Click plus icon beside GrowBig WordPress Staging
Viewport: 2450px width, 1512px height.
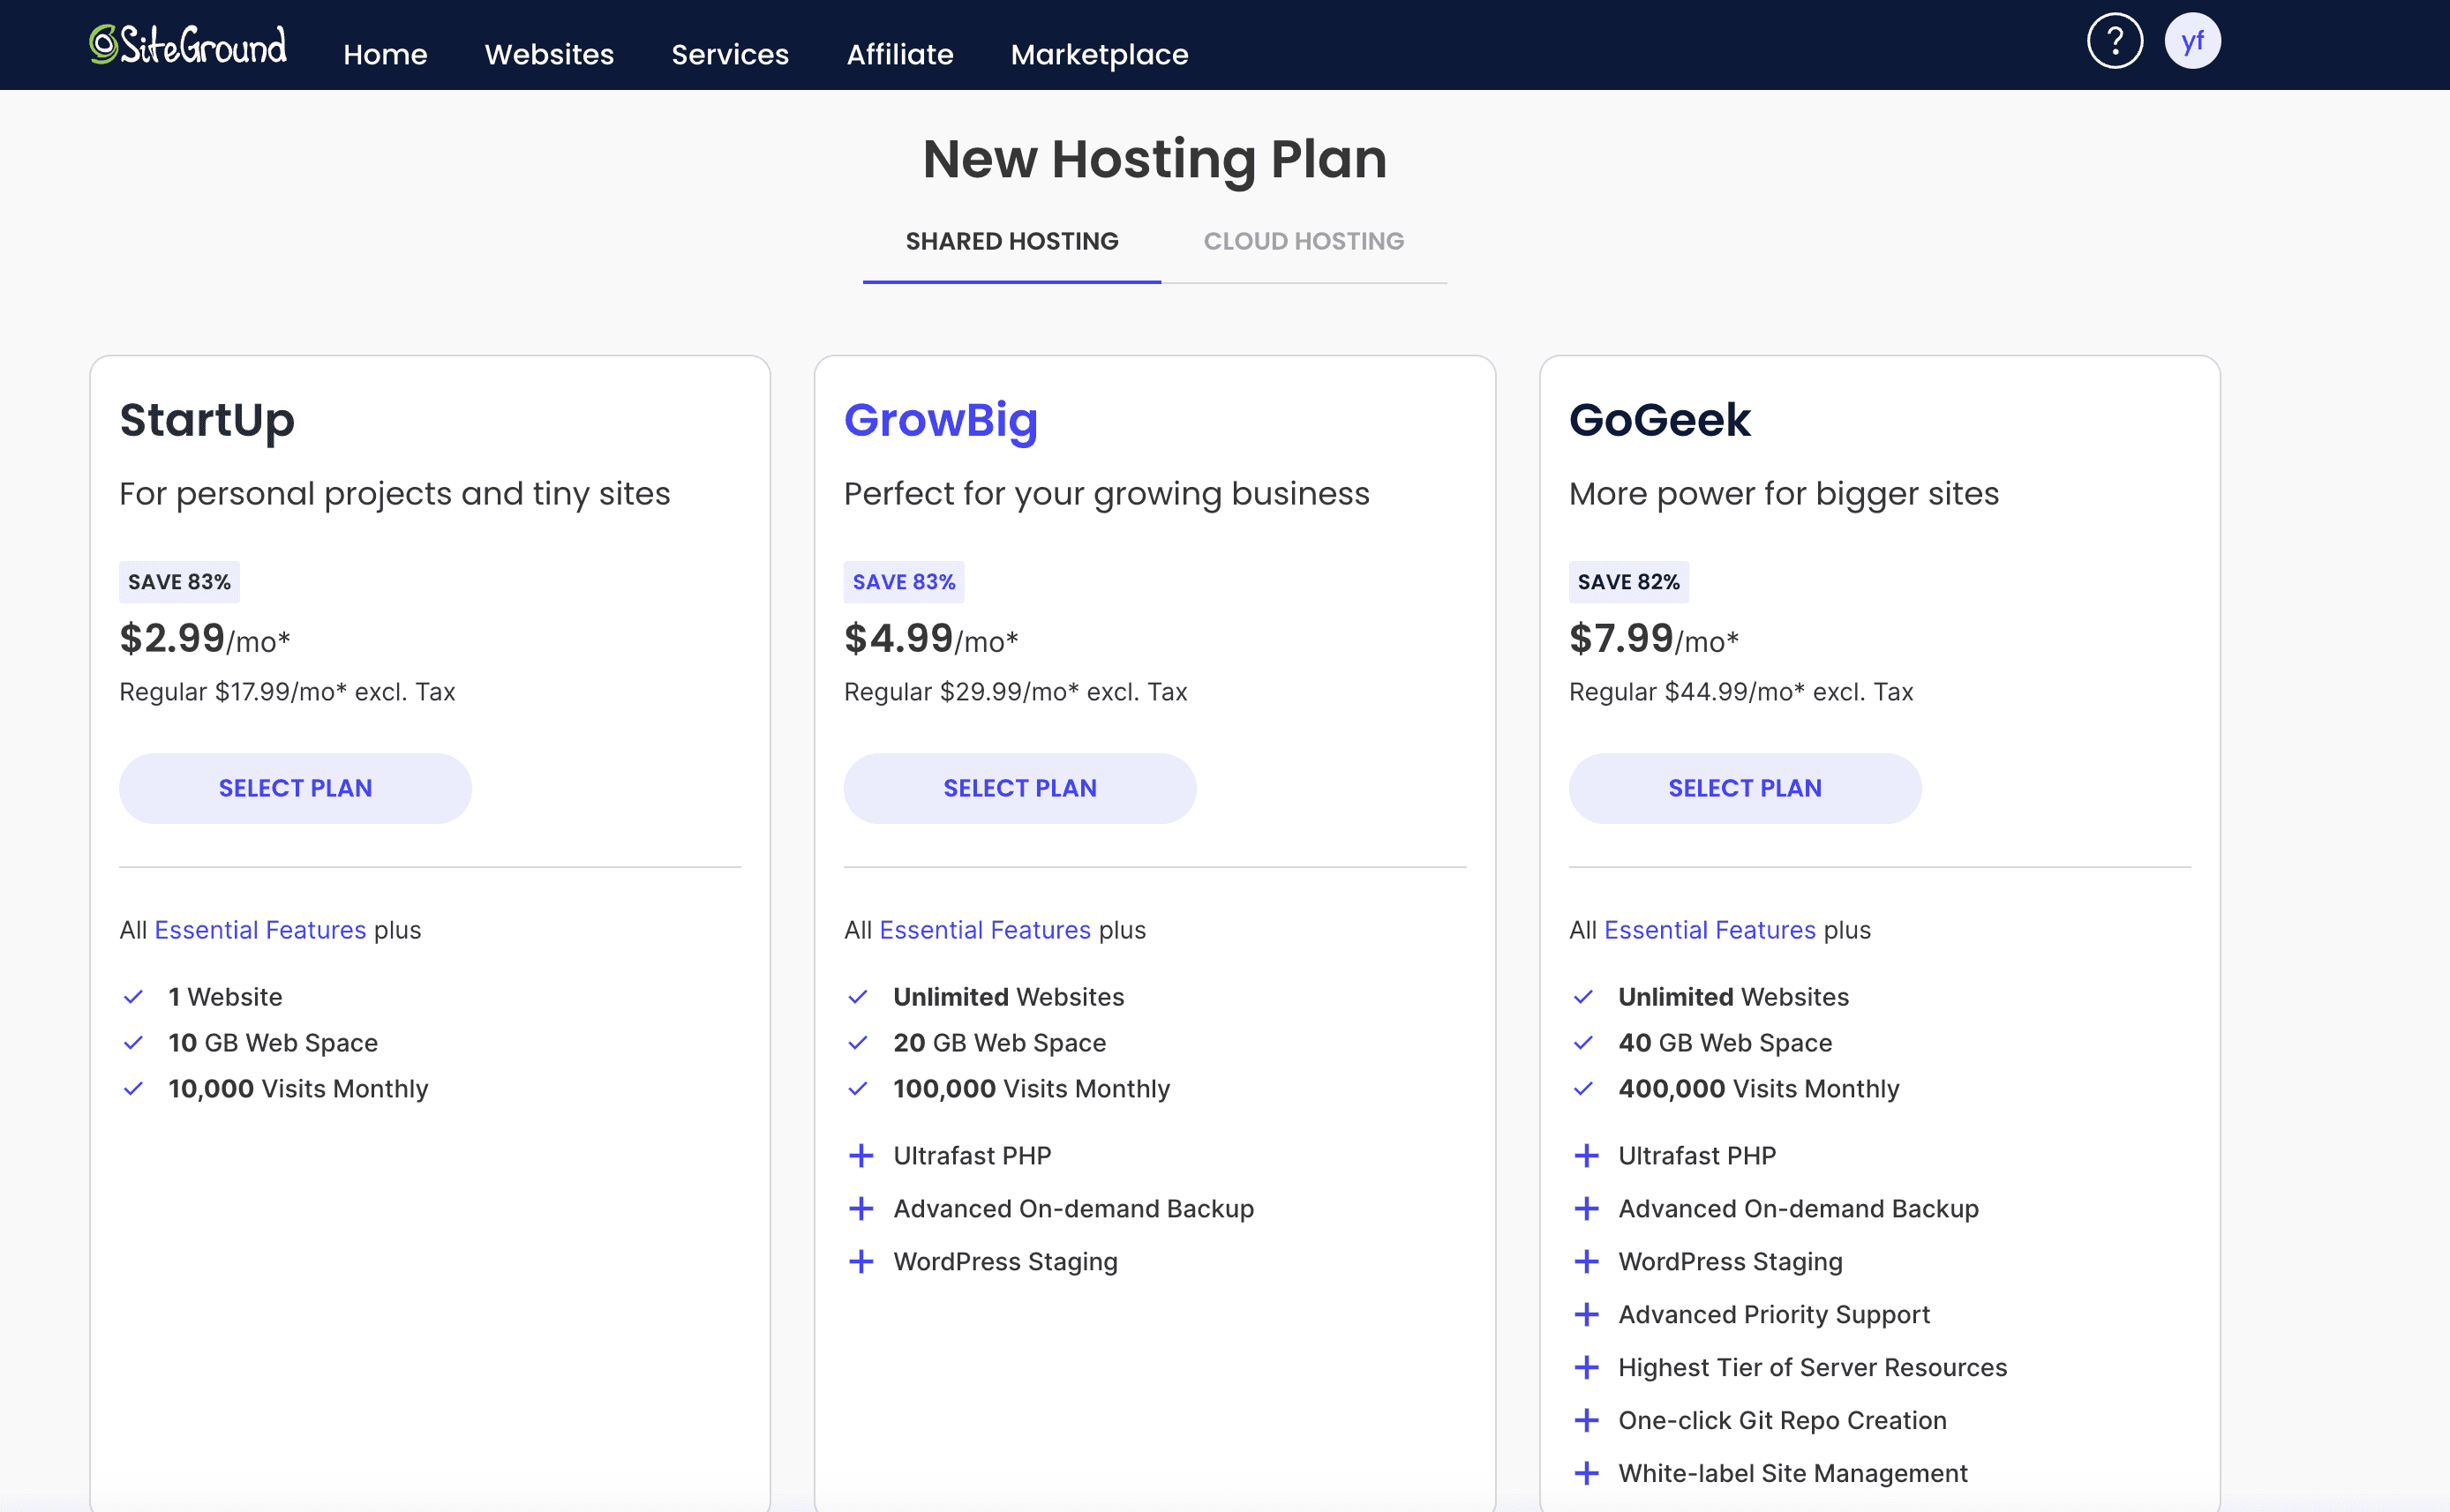point(861,1261)
